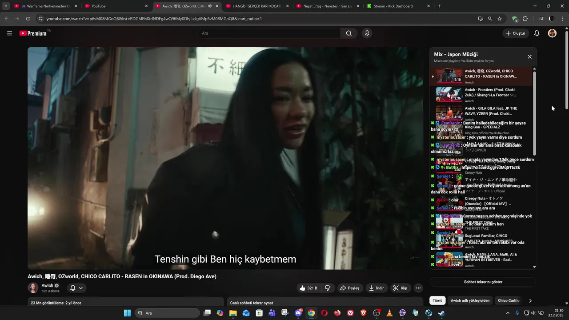
Task: Click the install app icon in address bar
Action: 481,19
